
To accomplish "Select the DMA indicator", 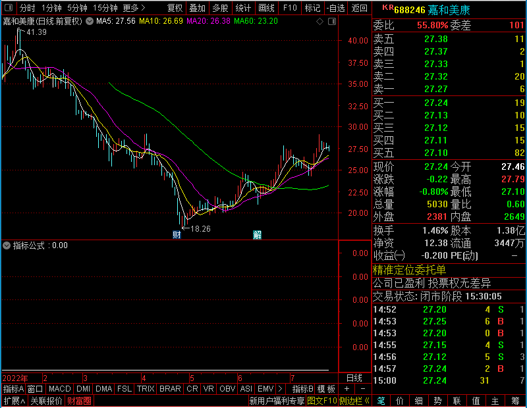I will (x=103, y=389).
